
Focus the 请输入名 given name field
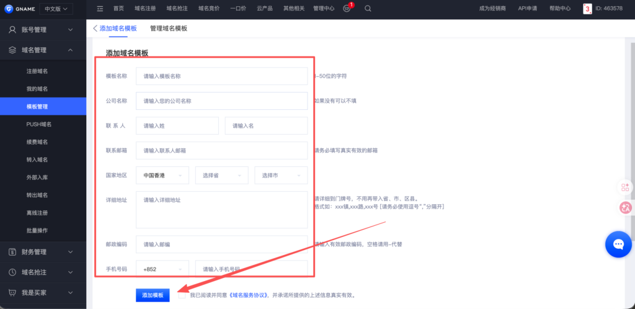(266, 125)
